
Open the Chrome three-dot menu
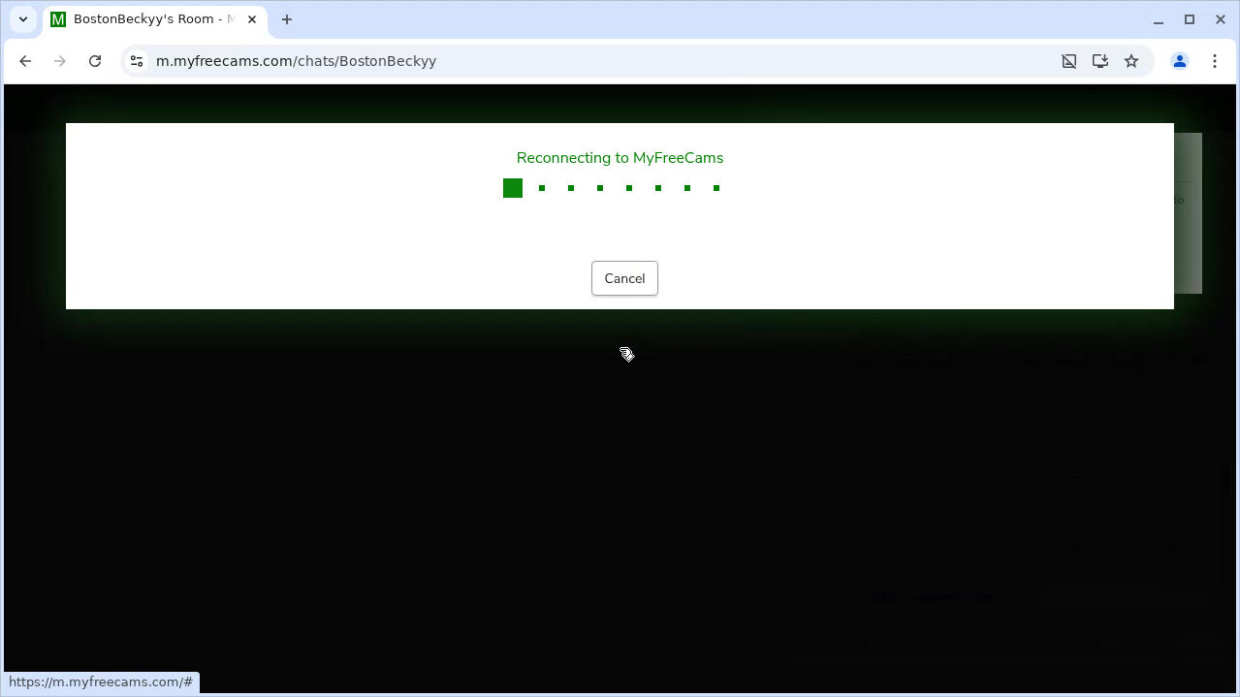click(1214, 61)
